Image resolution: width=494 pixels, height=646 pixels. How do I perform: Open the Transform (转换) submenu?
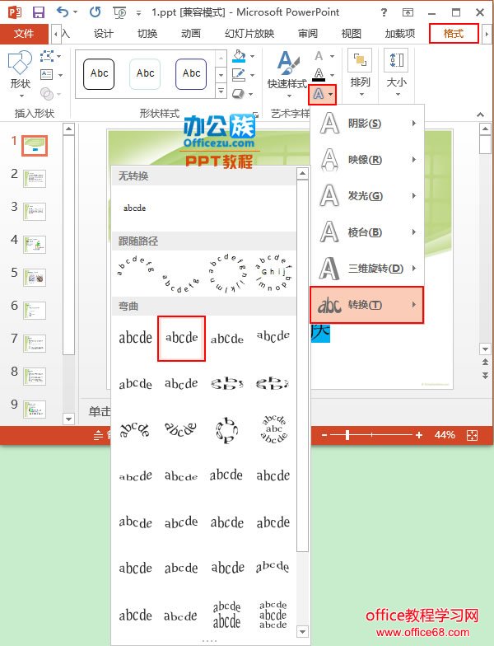pyautogui.click(x=367, y=305)
